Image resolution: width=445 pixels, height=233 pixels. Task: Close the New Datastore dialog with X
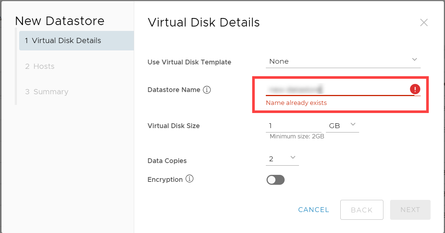click(424, 22)
